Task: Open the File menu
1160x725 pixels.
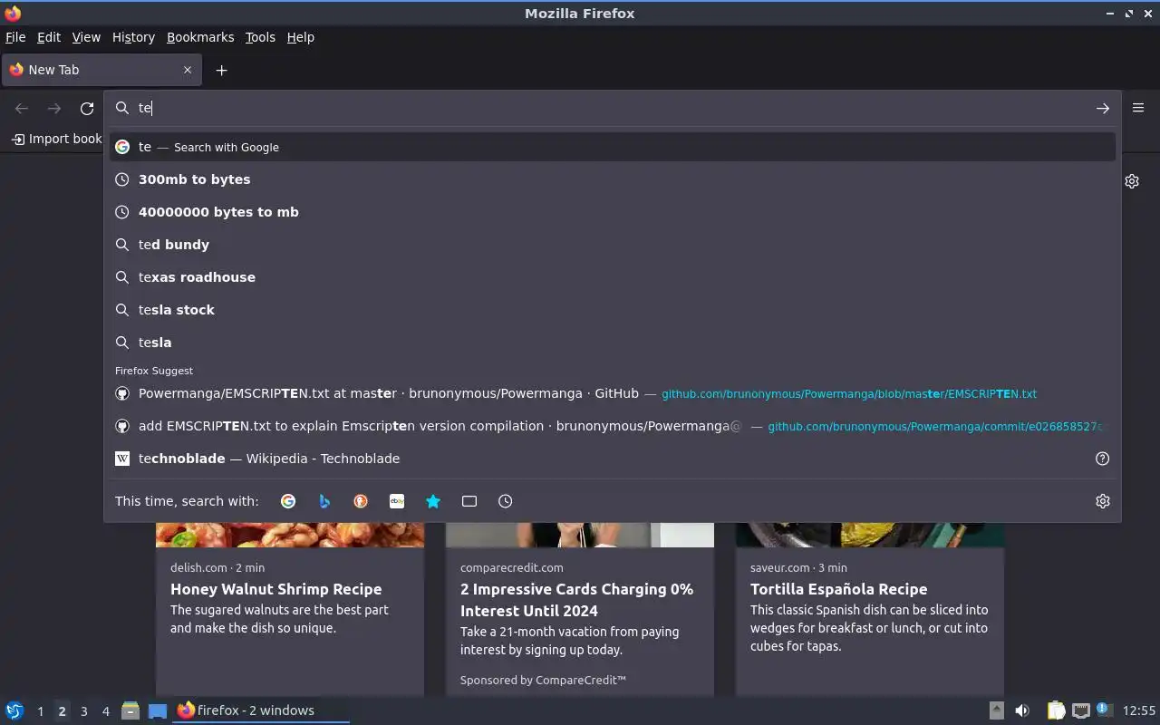Action: tap(15, 37)
